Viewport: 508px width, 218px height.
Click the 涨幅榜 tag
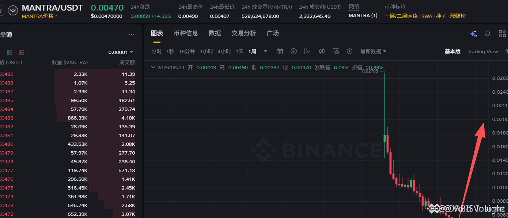click(458, 16)
